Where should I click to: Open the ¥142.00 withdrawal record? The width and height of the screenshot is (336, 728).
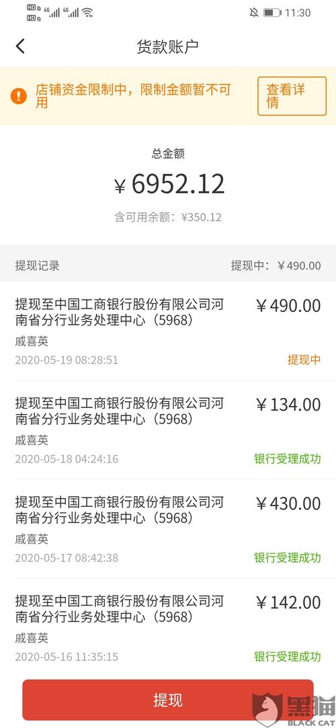pyautogui.click(x=168, y=628)
